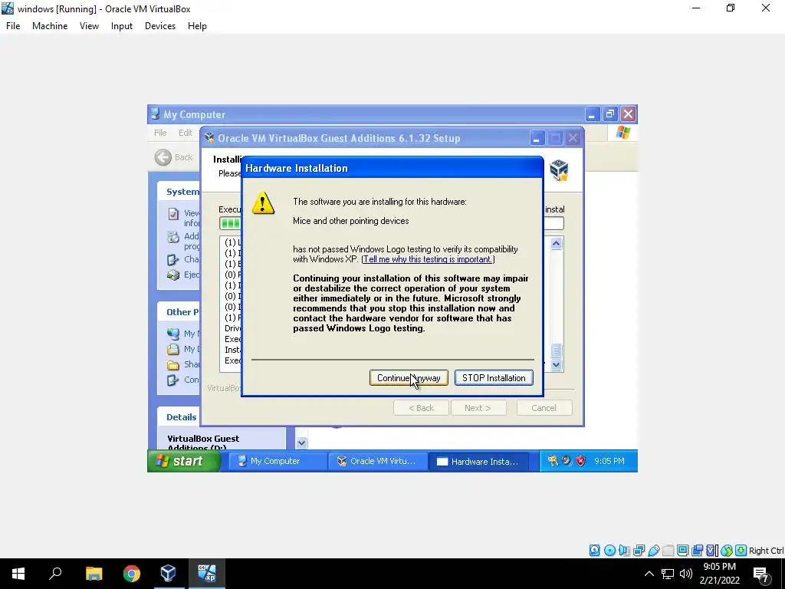The width and height of the screenshot is (785, 589).
Task: Click the host taskbar search icon
Action: 55,574
